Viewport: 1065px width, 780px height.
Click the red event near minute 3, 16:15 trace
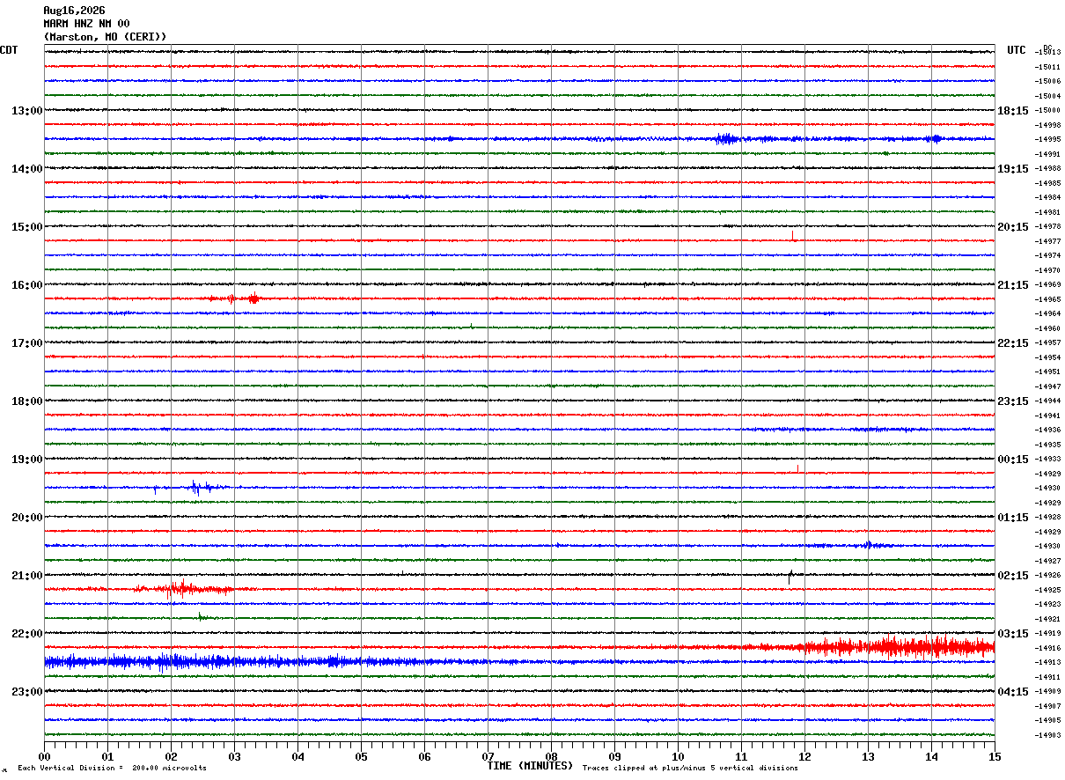[253, 298]
